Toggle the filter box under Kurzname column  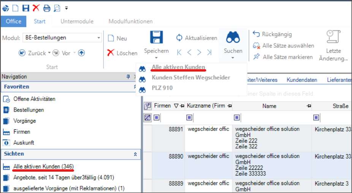[x=190, y=118]
